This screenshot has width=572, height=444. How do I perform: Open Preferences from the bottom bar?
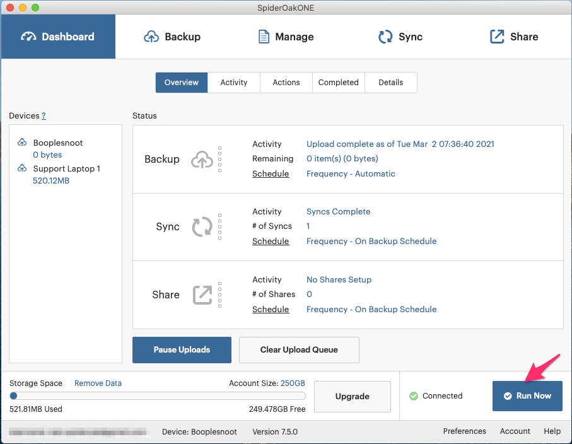coord(464,431)
